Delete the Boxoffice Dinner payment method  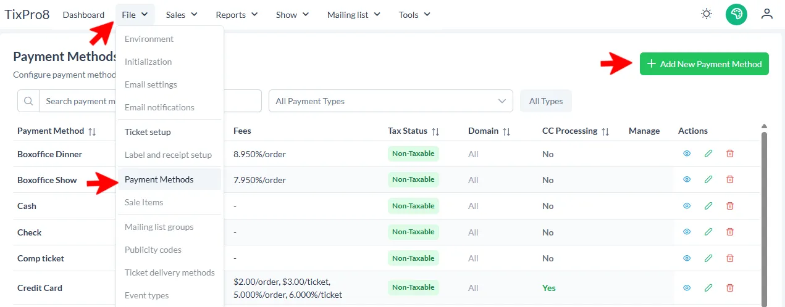pyautogui.click(x=730, y=153)
